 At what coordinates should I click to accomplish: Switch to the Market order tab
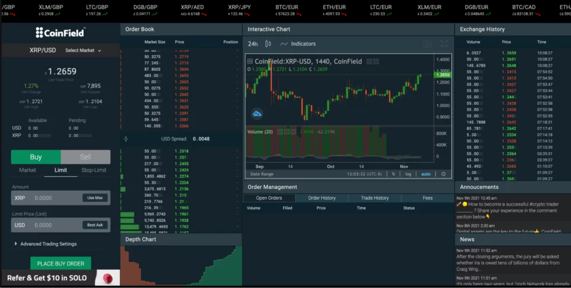pyautogui.click(x=27, y=170)
